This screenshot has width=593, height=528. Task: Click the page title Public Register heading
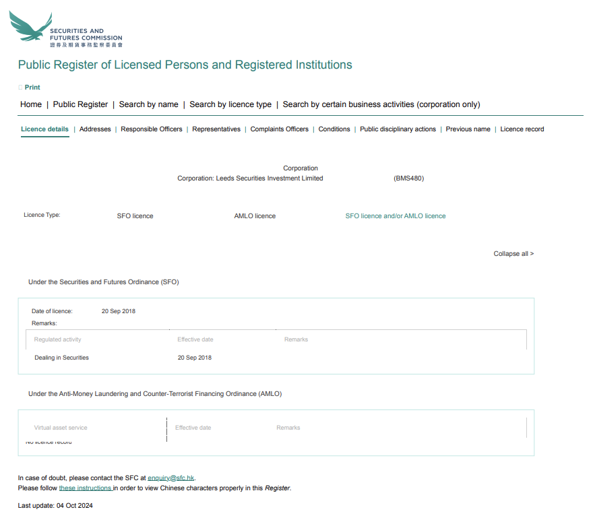(185, 65)
